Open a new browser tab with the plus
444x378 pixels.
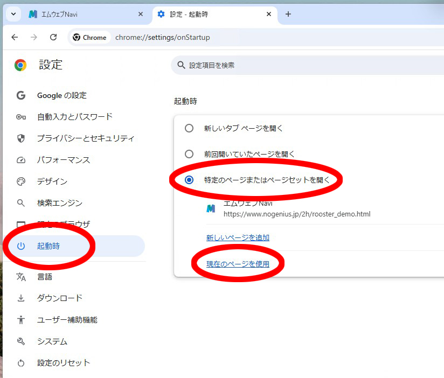(x=288, y=14)
